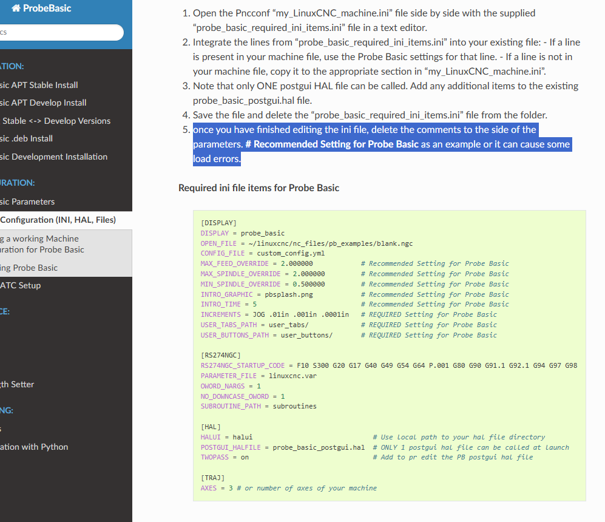Go to Stable <-> Develop Versions page
The image size is (605, 522).
[56, 121]
